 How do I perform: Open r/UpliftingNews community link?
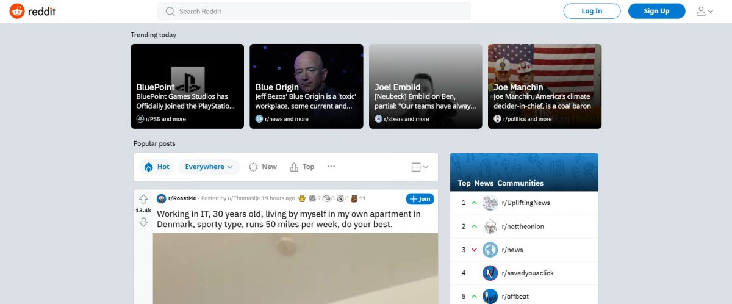tap(525, 203)
